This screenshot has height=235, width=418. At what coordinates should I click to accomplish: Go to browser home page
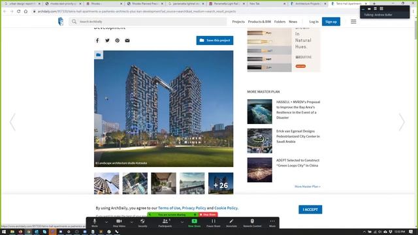25,12
